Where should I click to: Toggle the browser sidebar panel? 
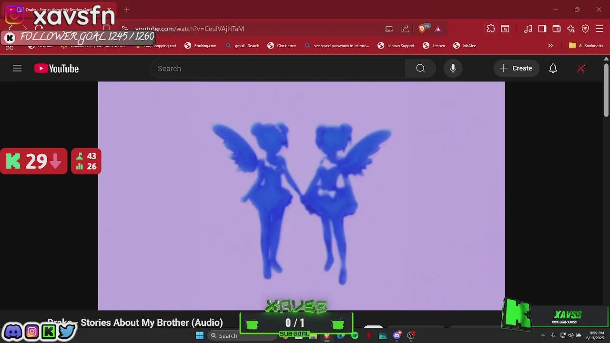click(x=542, y=29)
